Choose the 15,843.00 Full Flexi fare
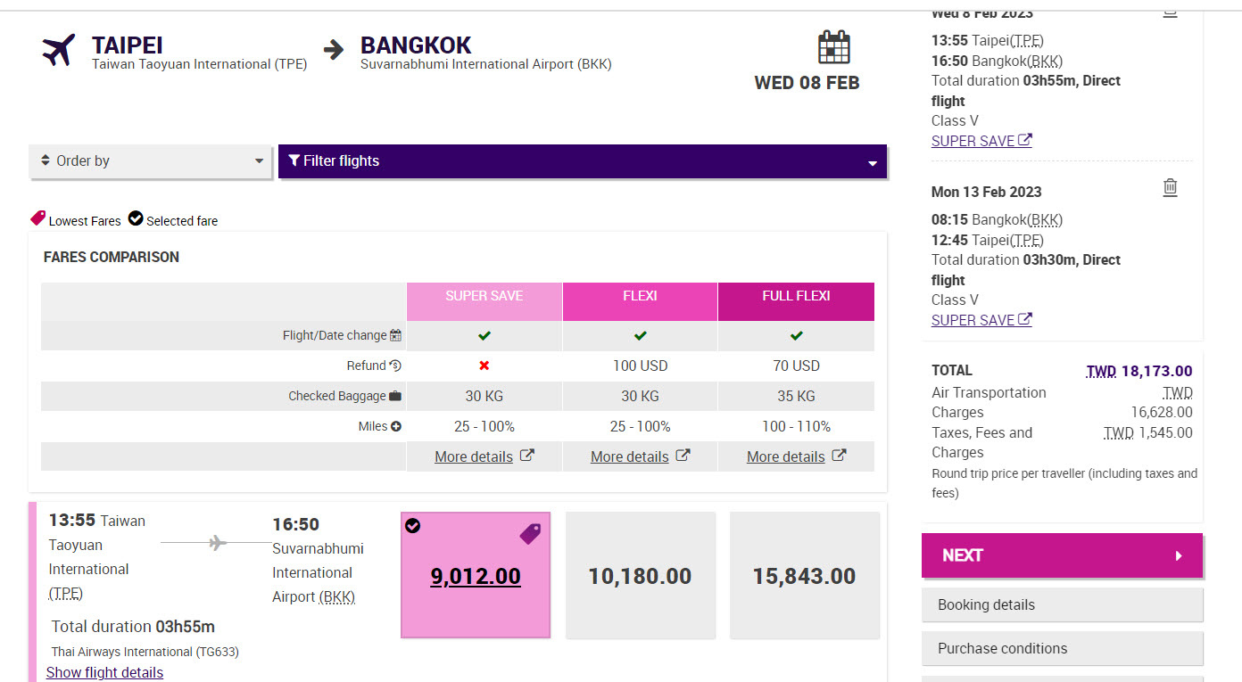The height and width of the screenshot is (682, 1242). point(804,575)
